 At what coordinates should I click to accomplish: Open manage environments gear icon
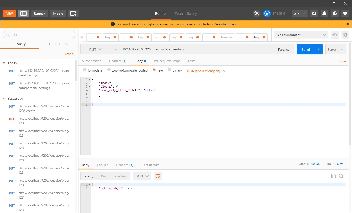[x=345, y=35]
